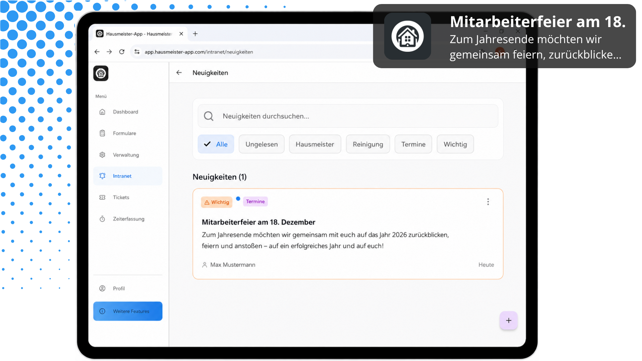Open Profil in the sidebar
This screenshot has height=361, width=642.
(x=128, y=288)
